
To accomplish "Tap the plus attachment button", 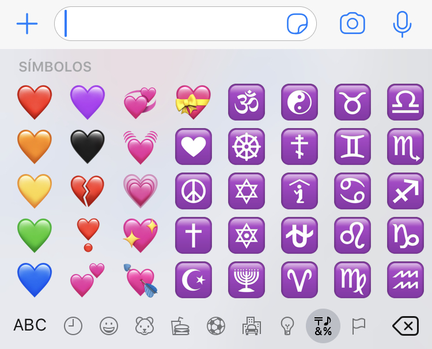I will coord(27,24).
